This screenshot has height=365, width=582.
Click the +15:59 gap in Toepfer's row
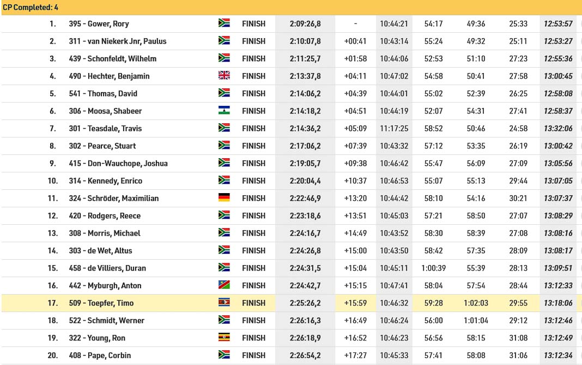click(355, 303)
